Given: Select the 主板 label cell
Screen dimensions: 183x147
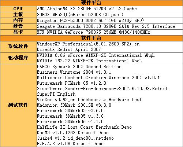Looking at the screenshot, I should coord(18,15).
